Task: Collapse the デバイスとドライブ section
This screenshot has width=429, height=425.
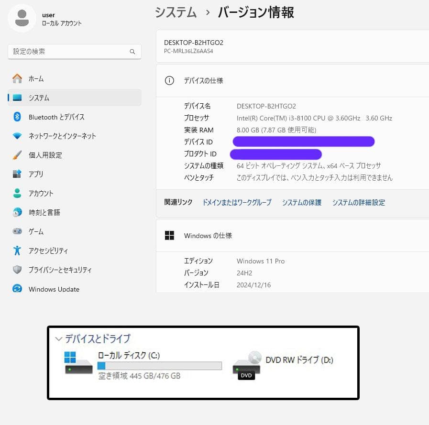Action: tap(59, 339)
